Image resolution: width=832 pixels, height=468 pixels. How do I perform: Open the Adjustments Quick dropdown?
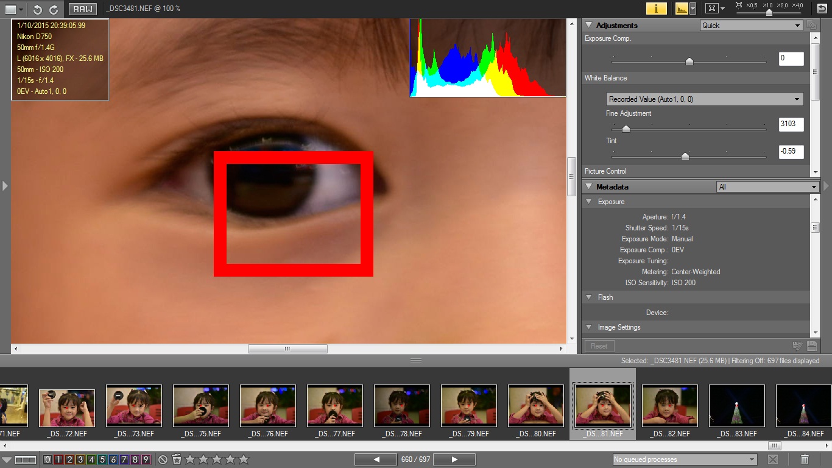pyautogui.click(x=752, y=26)
